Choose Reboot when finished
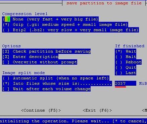The width and height of the screenshot is (147, 124). point(128,62)
